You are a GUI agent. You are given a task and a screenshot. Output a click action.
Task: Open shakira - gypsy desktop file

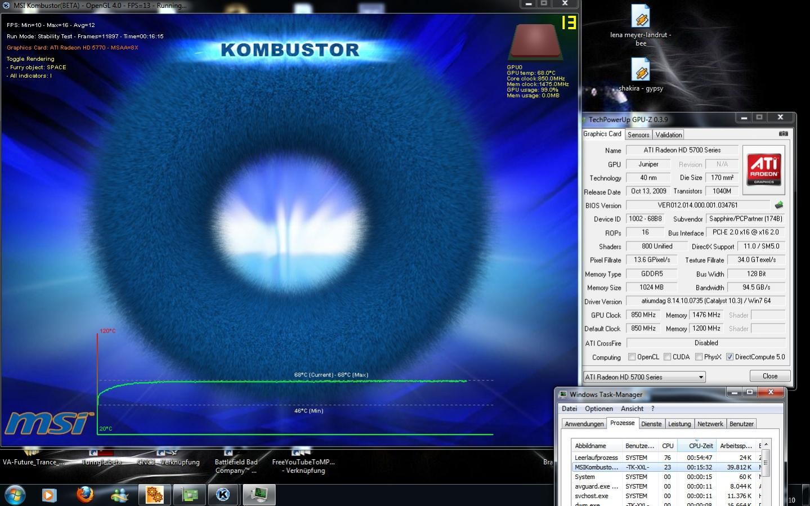click(x=641, y=75)
